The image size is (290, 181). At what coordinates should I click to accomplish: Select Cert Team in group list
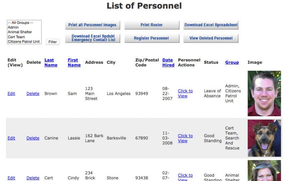[x=16, y=37]
